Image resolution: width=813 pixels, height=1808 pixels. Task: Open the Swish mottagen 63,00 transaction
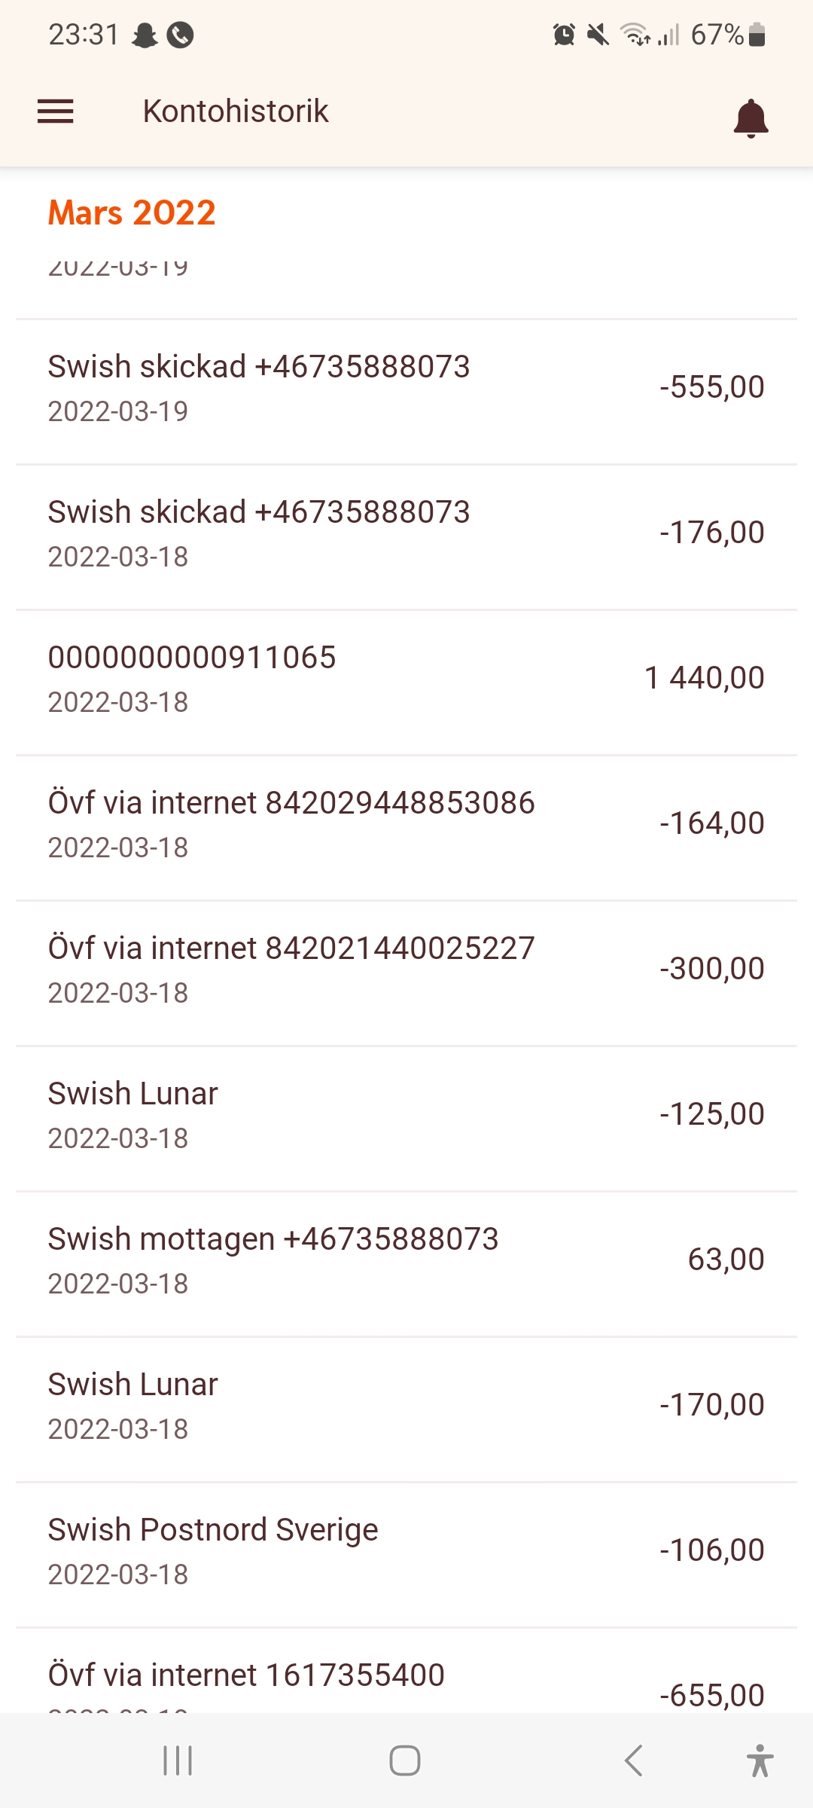(406, 1260)
